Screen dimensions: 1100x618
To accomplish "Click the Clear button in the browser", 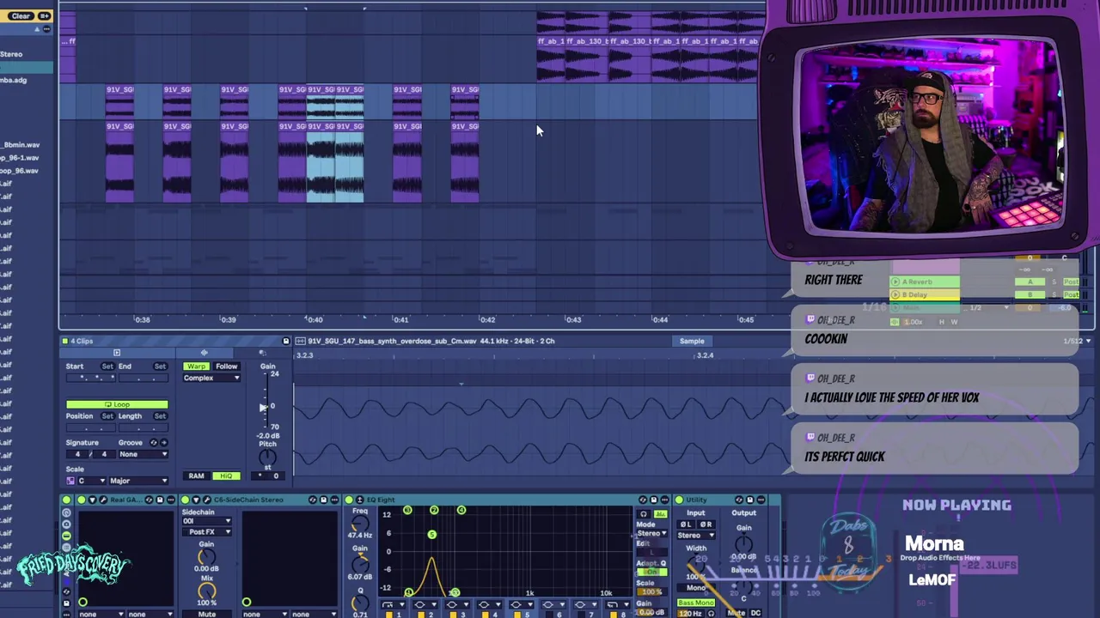I will coord(21,15).
